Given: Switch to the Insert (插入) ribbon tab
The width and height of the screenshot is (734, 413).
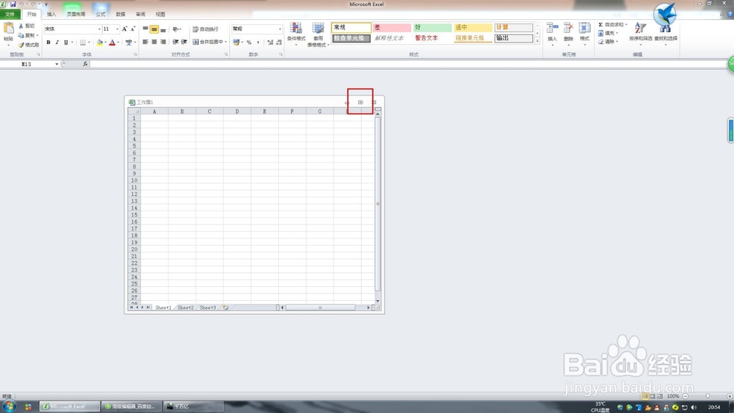Looking at the screenshot, I should tap(51, 14).
